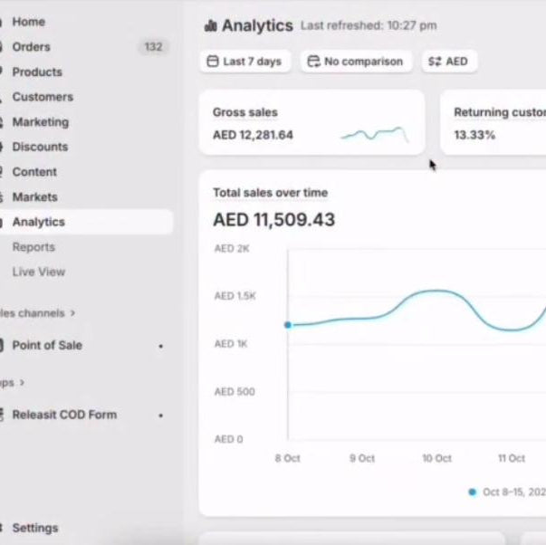Click the Oct 8–15 legend color dot
This screenshot has width=546, height=545.
point(472,492)
